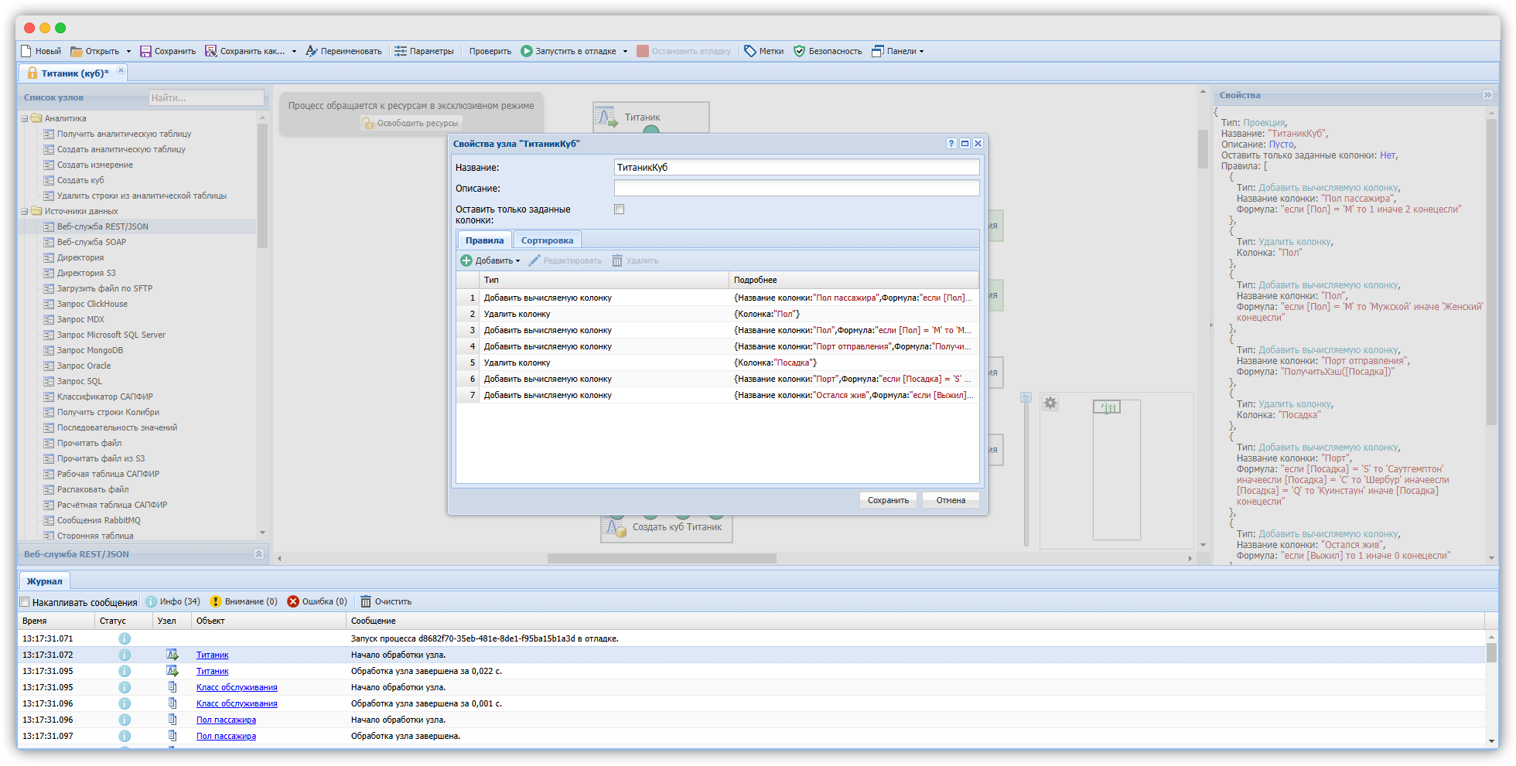Click the Метки tag icon

[x=750, y=51]
